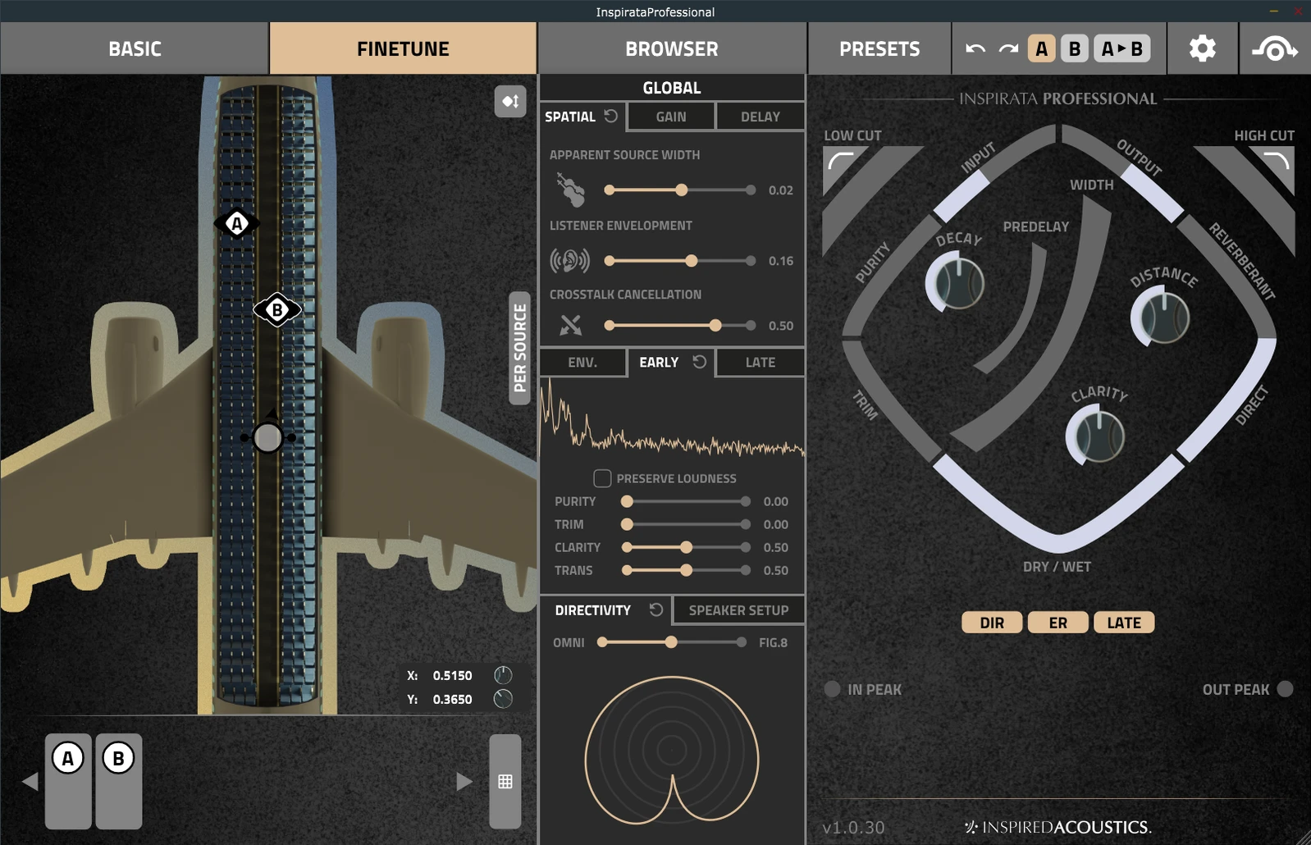This screenshot has width=1311, height=845.
Task: Copy state with the A▸B button
Action: click(x=1121, y=49)
